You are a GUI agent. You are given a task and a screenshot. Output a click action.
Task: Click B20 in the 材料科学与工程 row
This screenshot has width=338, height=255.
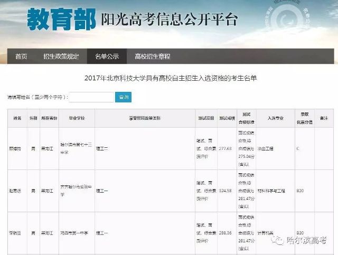tap(300, 191)
